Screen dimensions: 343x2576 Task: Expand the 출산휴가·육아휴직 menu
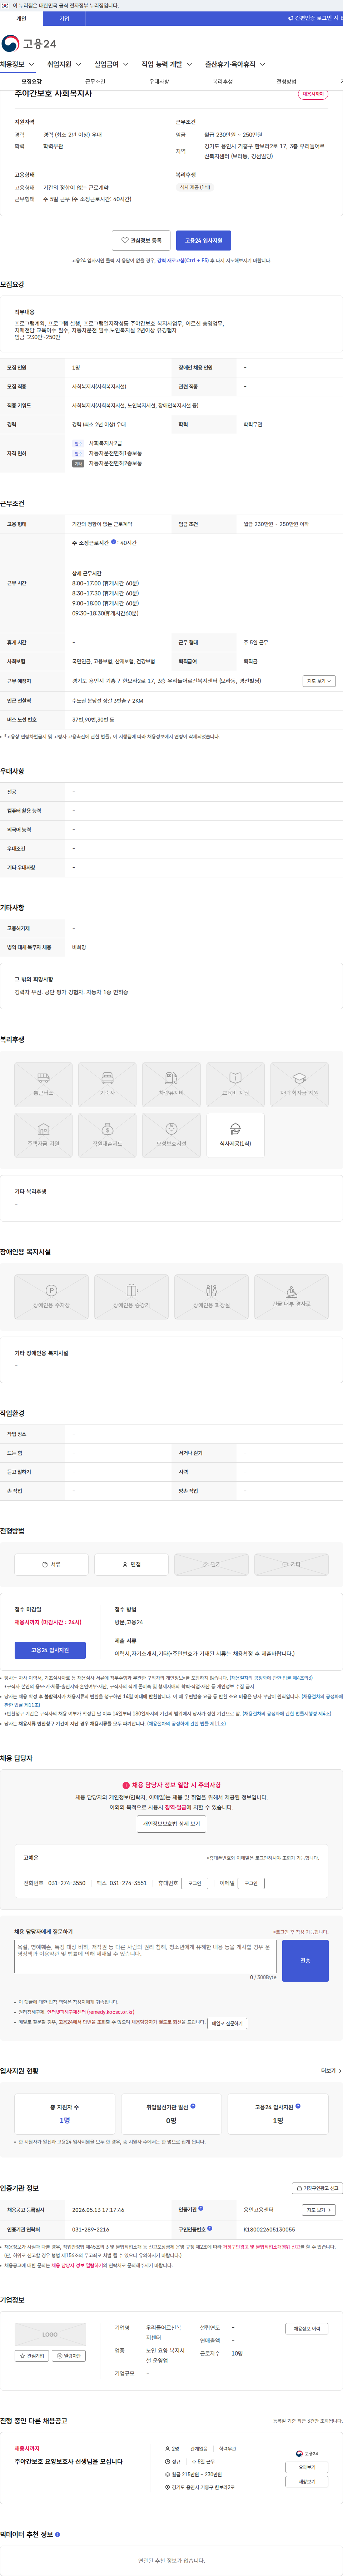pyautogui.click(x=235, y=64)
